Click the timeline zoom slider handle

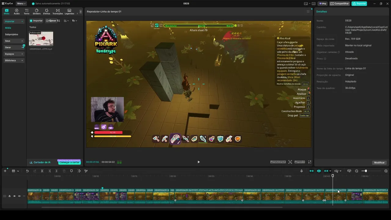pos(366,171)
